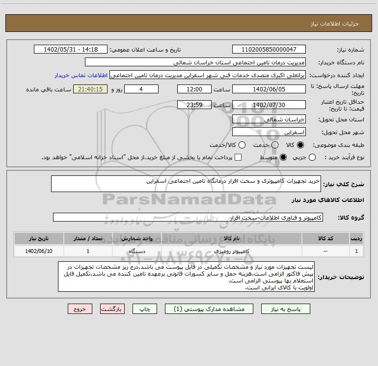Click the response deadline date 1402/06/05
378x366 pixels.
(269, 89)
